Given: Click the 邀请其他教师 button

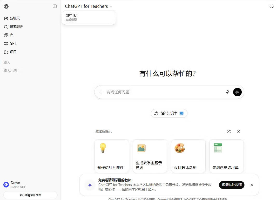Looking at the screenshot, I should tap(232, 185).
